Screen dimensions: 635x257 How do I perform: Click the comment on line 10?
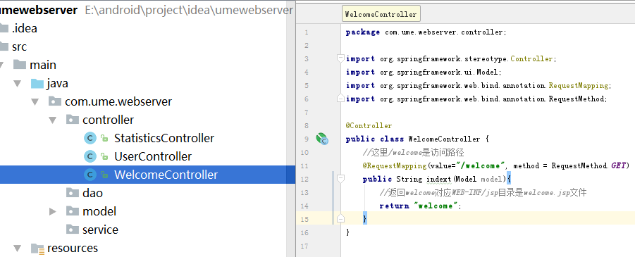[413, 152]
